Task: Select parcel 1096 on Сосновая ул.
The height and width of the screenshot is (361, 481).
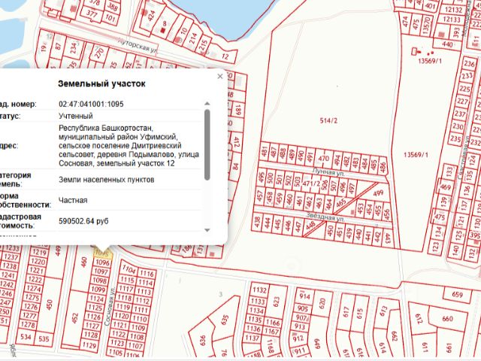Action: tap(102, 262)
